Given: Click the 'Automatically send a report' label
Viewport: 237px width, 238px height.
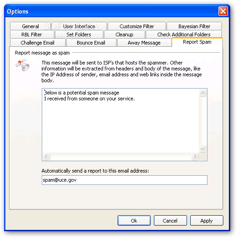Looking at the screenshot, I should [95, 171].
